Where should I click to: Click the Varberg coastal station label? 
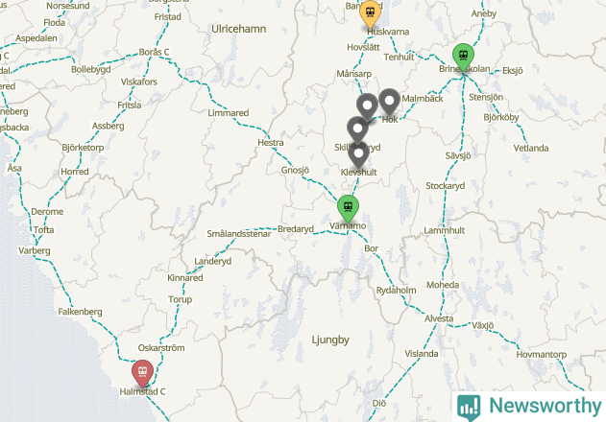coord(34,251)
